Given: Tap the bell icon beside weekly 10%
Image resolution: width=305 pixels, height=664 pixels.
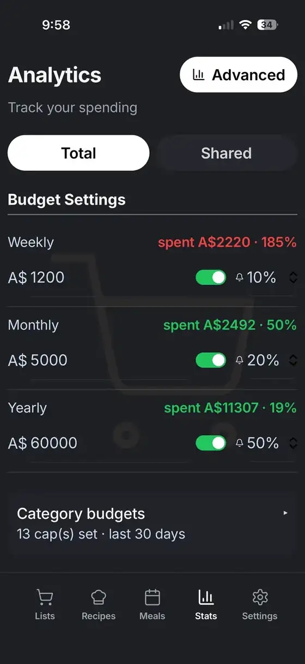Looking at the screenshot, I should (239, 278).
